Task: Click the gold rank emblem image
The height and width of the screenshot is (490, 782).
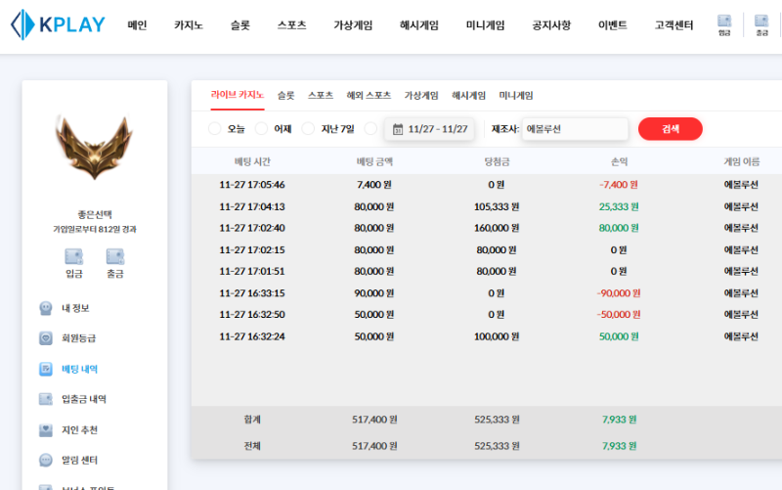Action: click(94, 148)
